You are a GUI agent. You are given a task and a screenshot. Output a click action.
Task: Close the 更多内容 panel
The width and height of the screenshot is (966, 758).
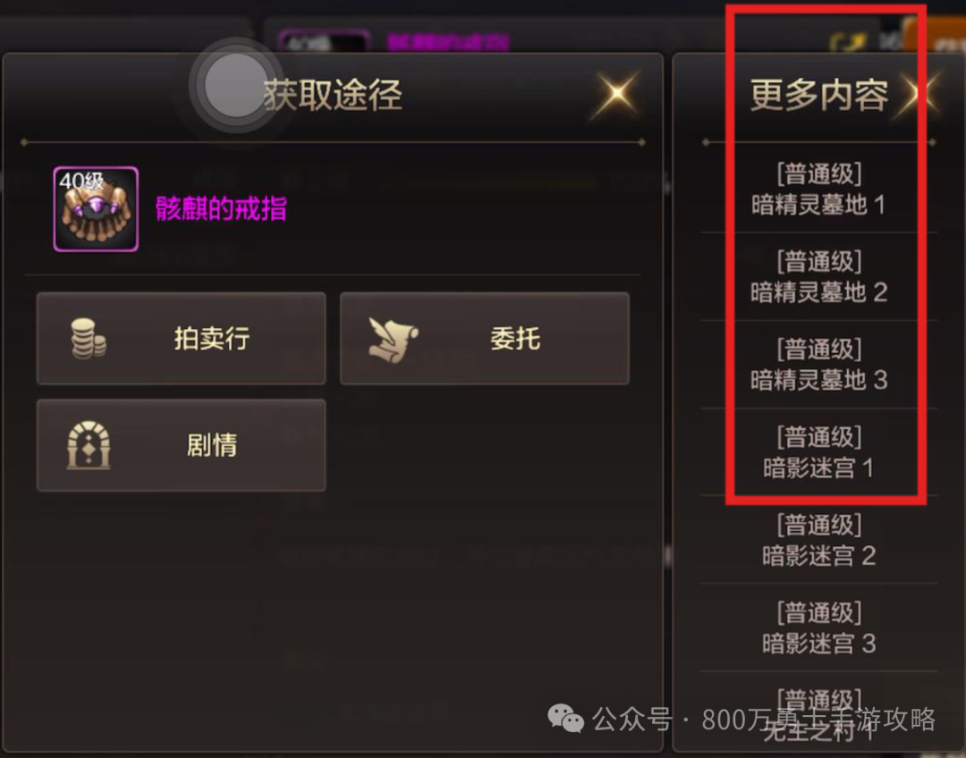tap(919, 94)
